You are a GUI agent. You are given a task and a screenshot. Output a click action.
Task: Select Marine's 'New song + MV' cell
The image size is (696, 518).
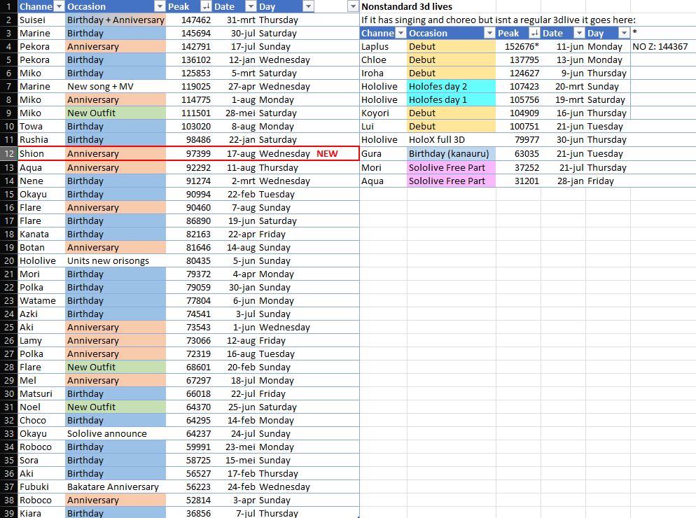click(x=116, y=87)
